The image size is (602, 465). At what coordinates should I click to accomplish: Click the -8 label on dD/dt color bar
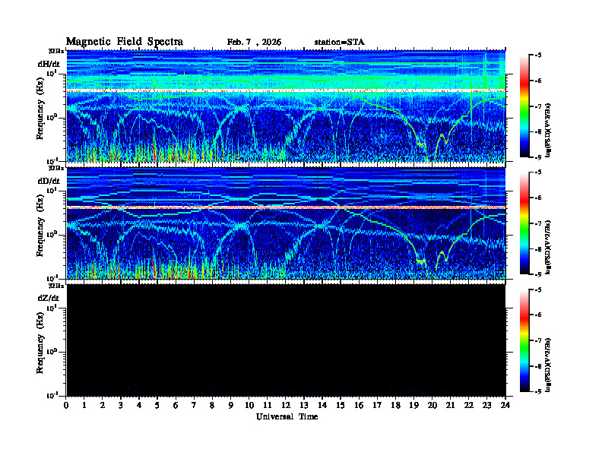pos(539,249)
